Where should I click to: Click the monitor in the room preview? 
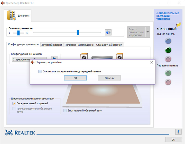click(x=102, y=58)
